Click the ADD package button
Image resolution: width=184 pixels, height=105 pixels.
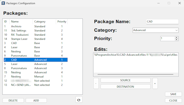click(36, 100)
